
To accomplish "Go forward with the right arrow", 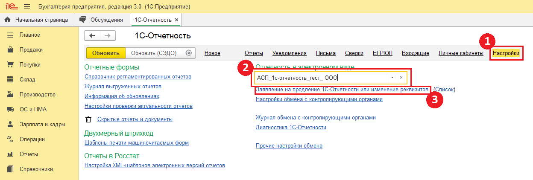I will [108, 35].
